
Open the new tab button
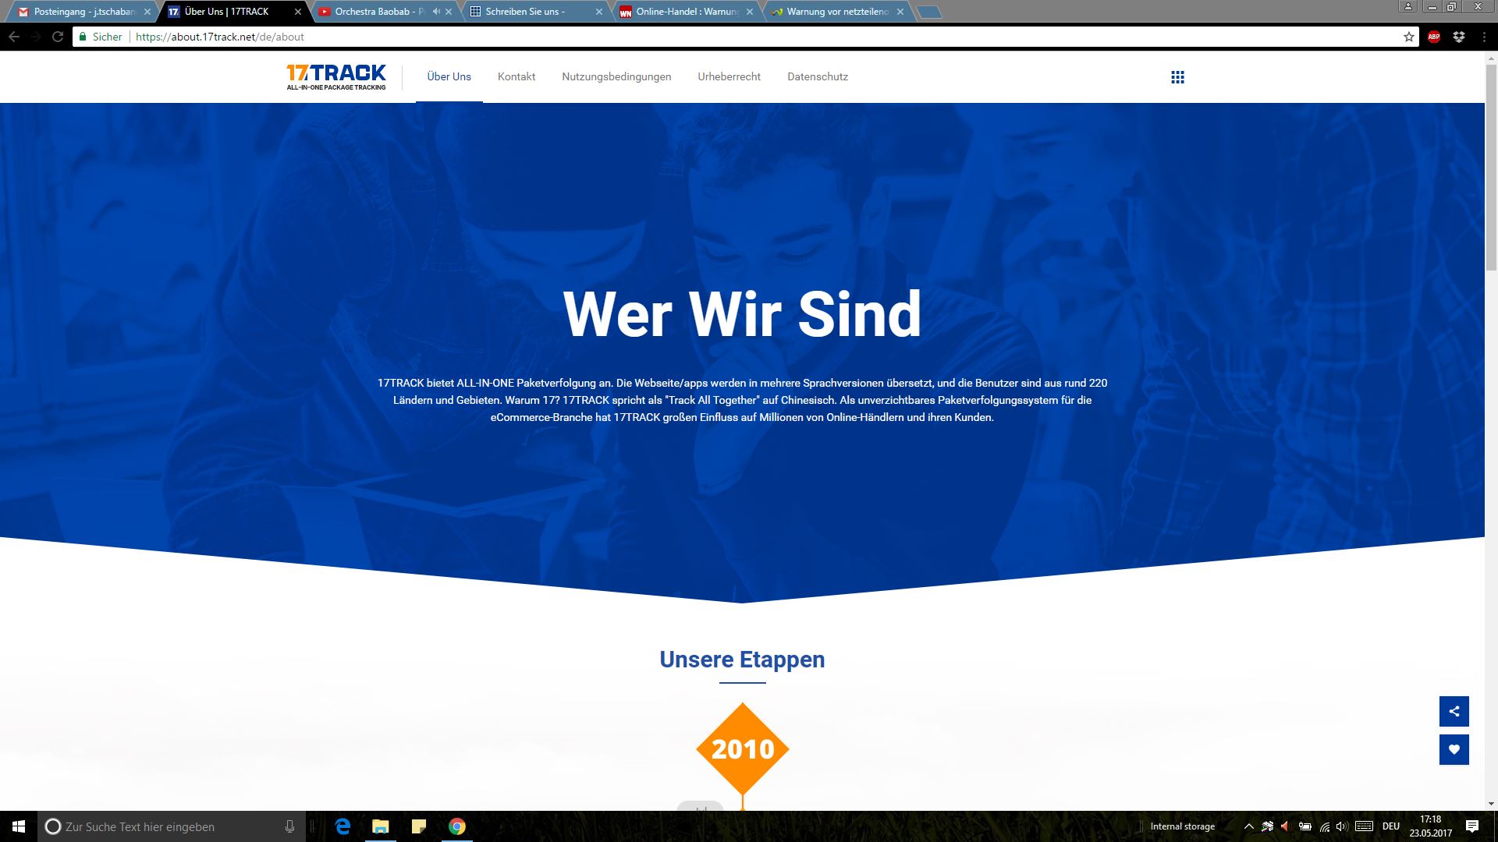928,12
